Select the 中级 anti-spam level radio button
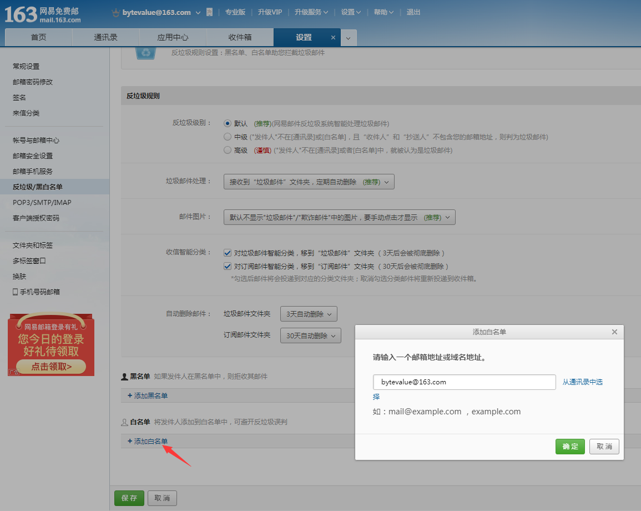This screenshot has width=641, height=511. [227, 137]
